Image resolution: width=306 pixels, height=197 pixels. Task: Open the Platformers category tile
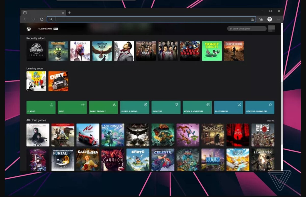click(x=228, y=107)
